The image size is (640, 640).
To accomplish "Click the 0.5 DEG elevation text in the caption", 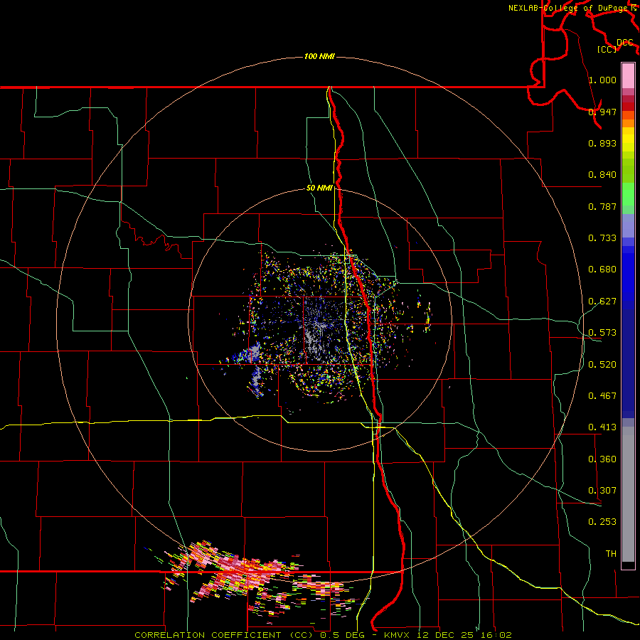I will (x=342, y=635).
